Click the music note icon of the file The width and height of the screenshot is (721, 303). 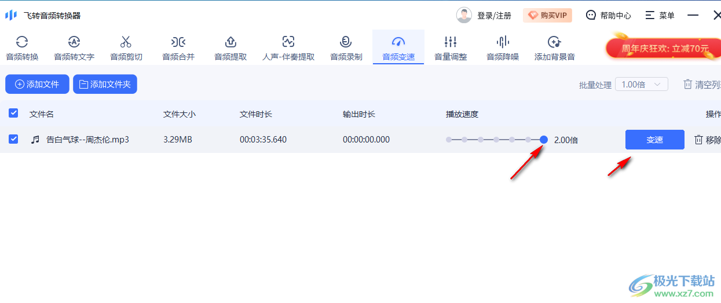click(x=35, y=140)
